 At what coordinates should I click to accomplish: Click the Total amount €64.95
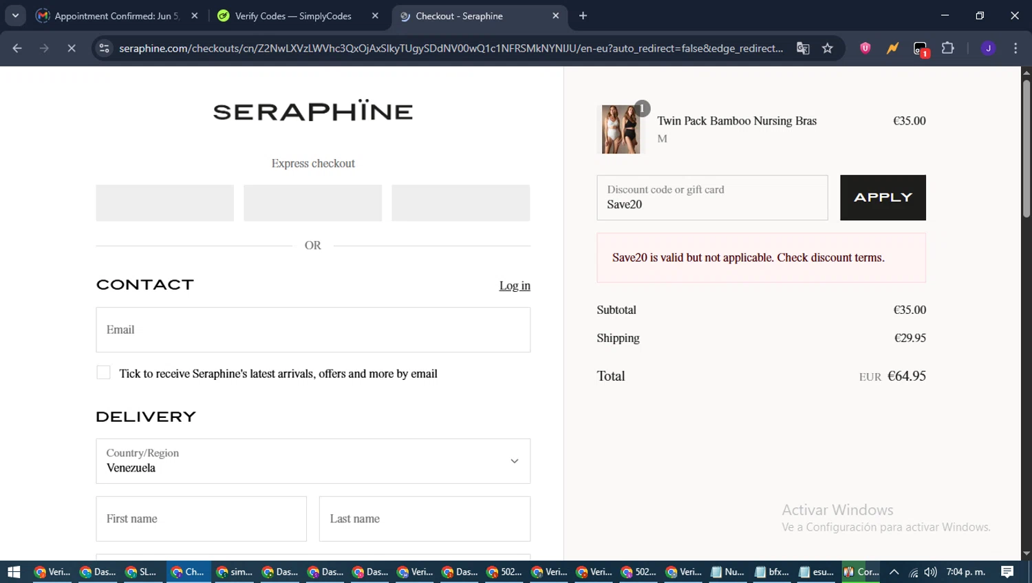tap(907, 376)
